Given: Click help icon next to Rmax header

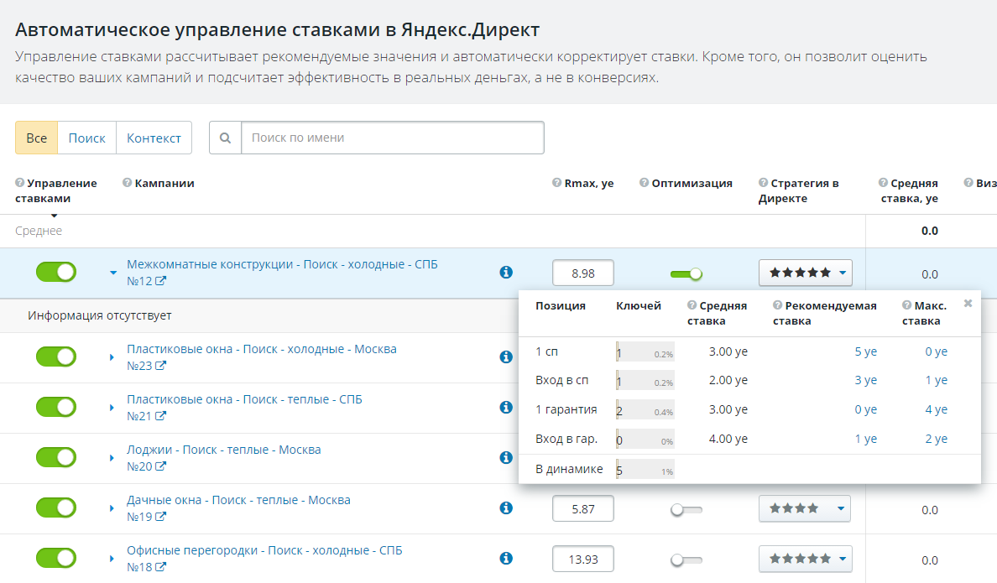Looking at the screenshot, I should (x=557, y=183).
